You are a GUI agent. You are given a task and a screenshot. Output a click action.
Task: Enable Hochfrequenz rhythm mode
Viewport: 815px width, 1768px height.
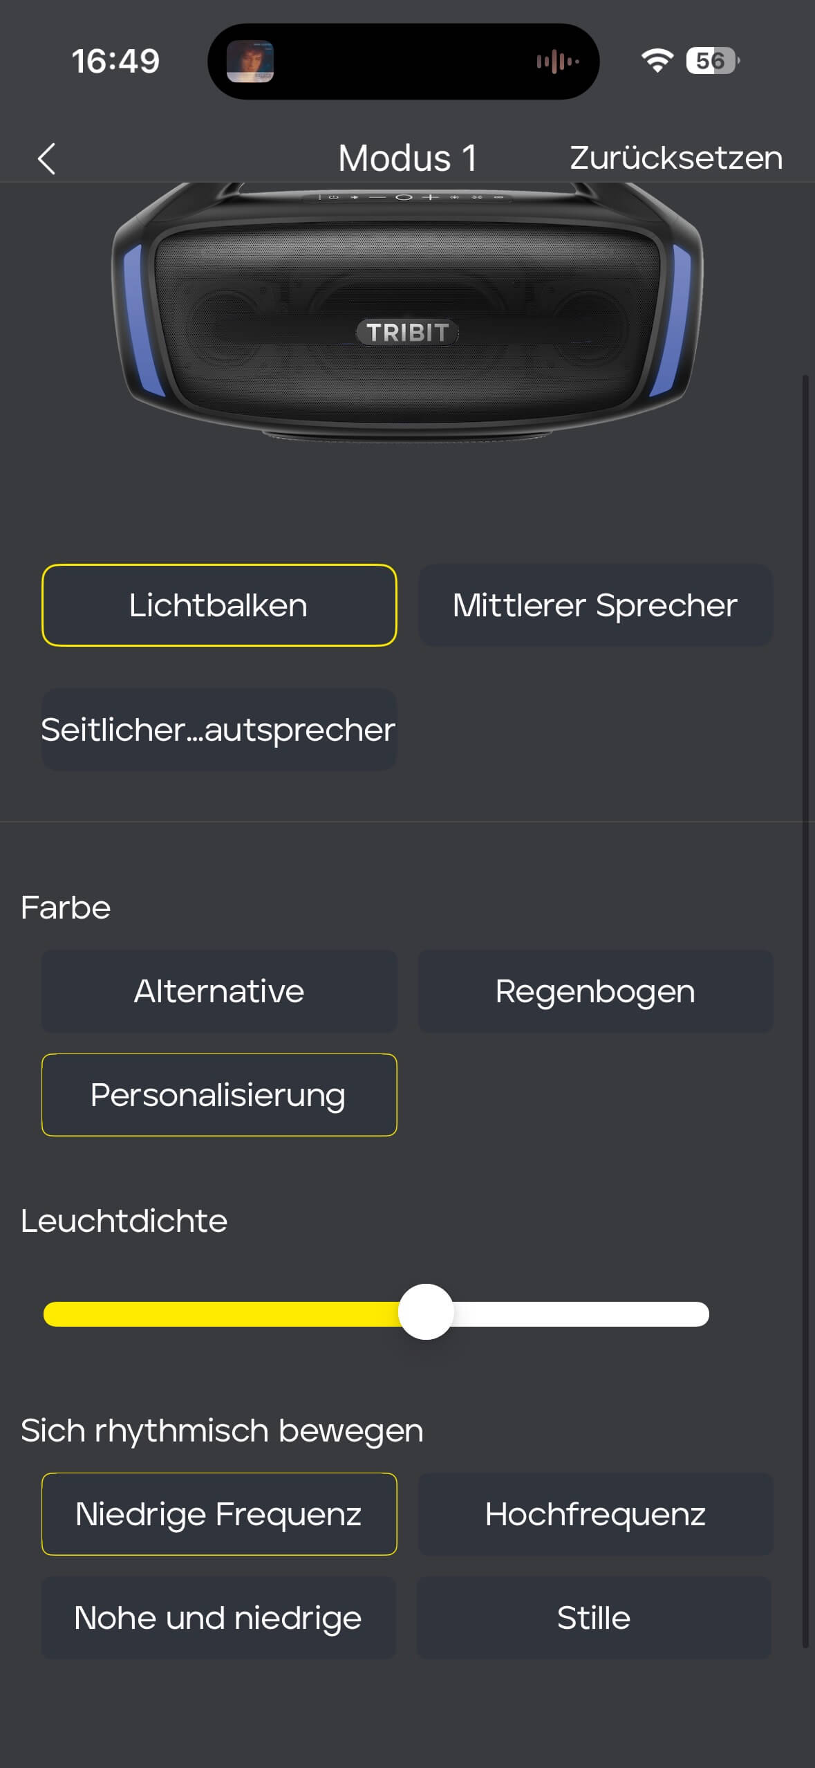point(595,1514)
